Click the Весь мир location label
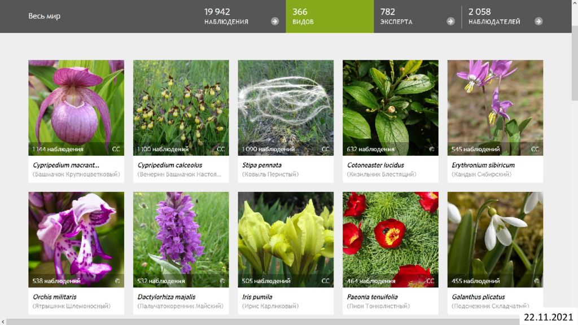 pyautogui.click(x=44, y=16)
